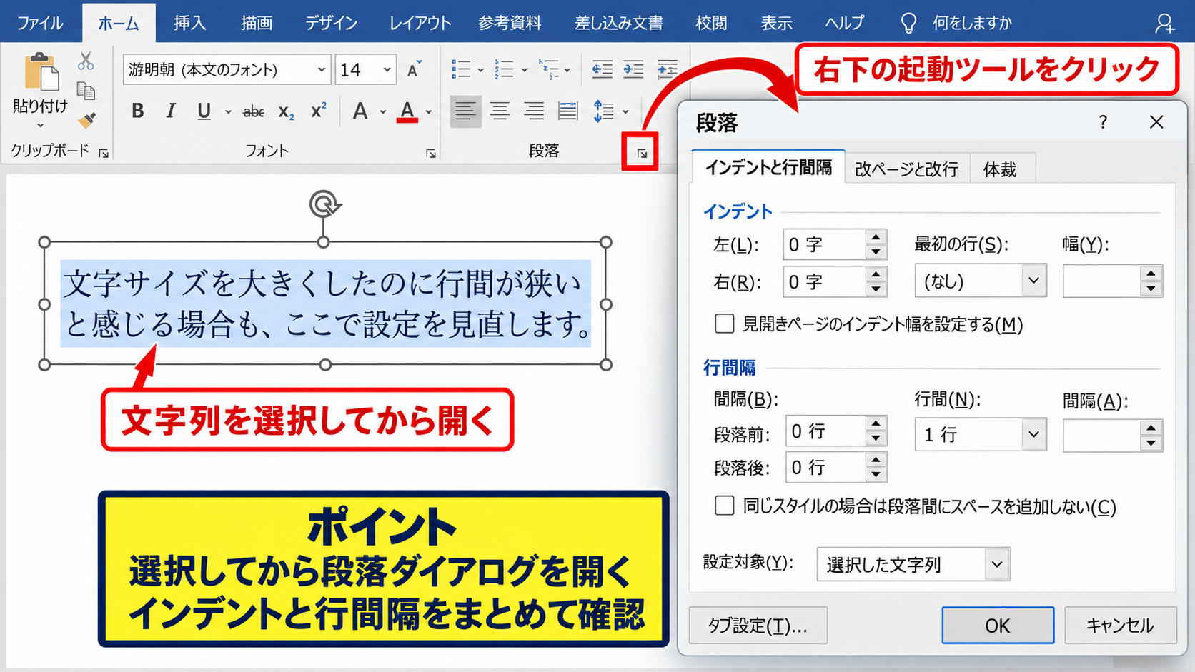
Task: Open the ファイル tab
Action: pyautogui.click(x=40, y=23)
